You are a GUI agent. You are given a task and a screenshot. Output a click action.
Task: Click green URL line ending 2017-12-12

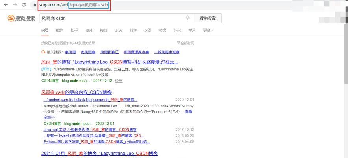click(77, 81)
